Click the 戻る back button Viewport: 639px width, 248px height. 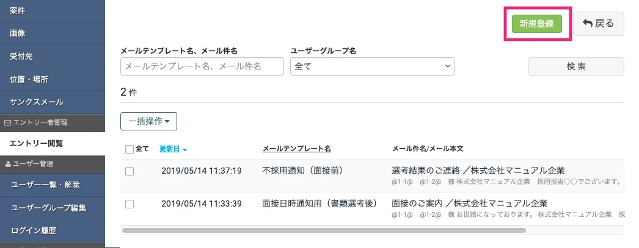(598, 24)
